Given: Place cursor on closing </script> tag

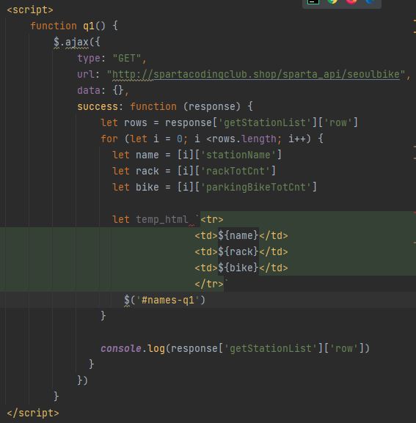Looking at the screenshot, I should (33, 413).
